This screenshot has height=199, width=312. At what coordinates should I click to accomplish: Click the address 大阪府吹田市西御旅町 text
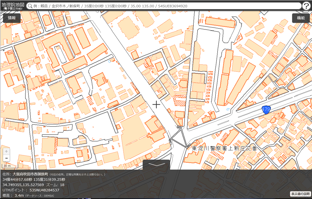pyautogui.click(x=30, y=174)
